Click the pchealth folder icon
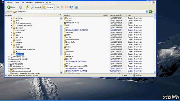The width and height of the screenshot is (180, 101). [65, 59]
